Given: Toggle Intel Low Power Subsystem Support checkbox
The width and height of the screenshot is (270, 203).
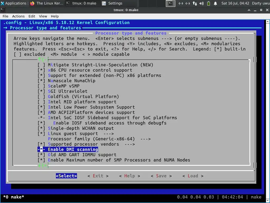Looking at the screenshot, I should (41, 107).
